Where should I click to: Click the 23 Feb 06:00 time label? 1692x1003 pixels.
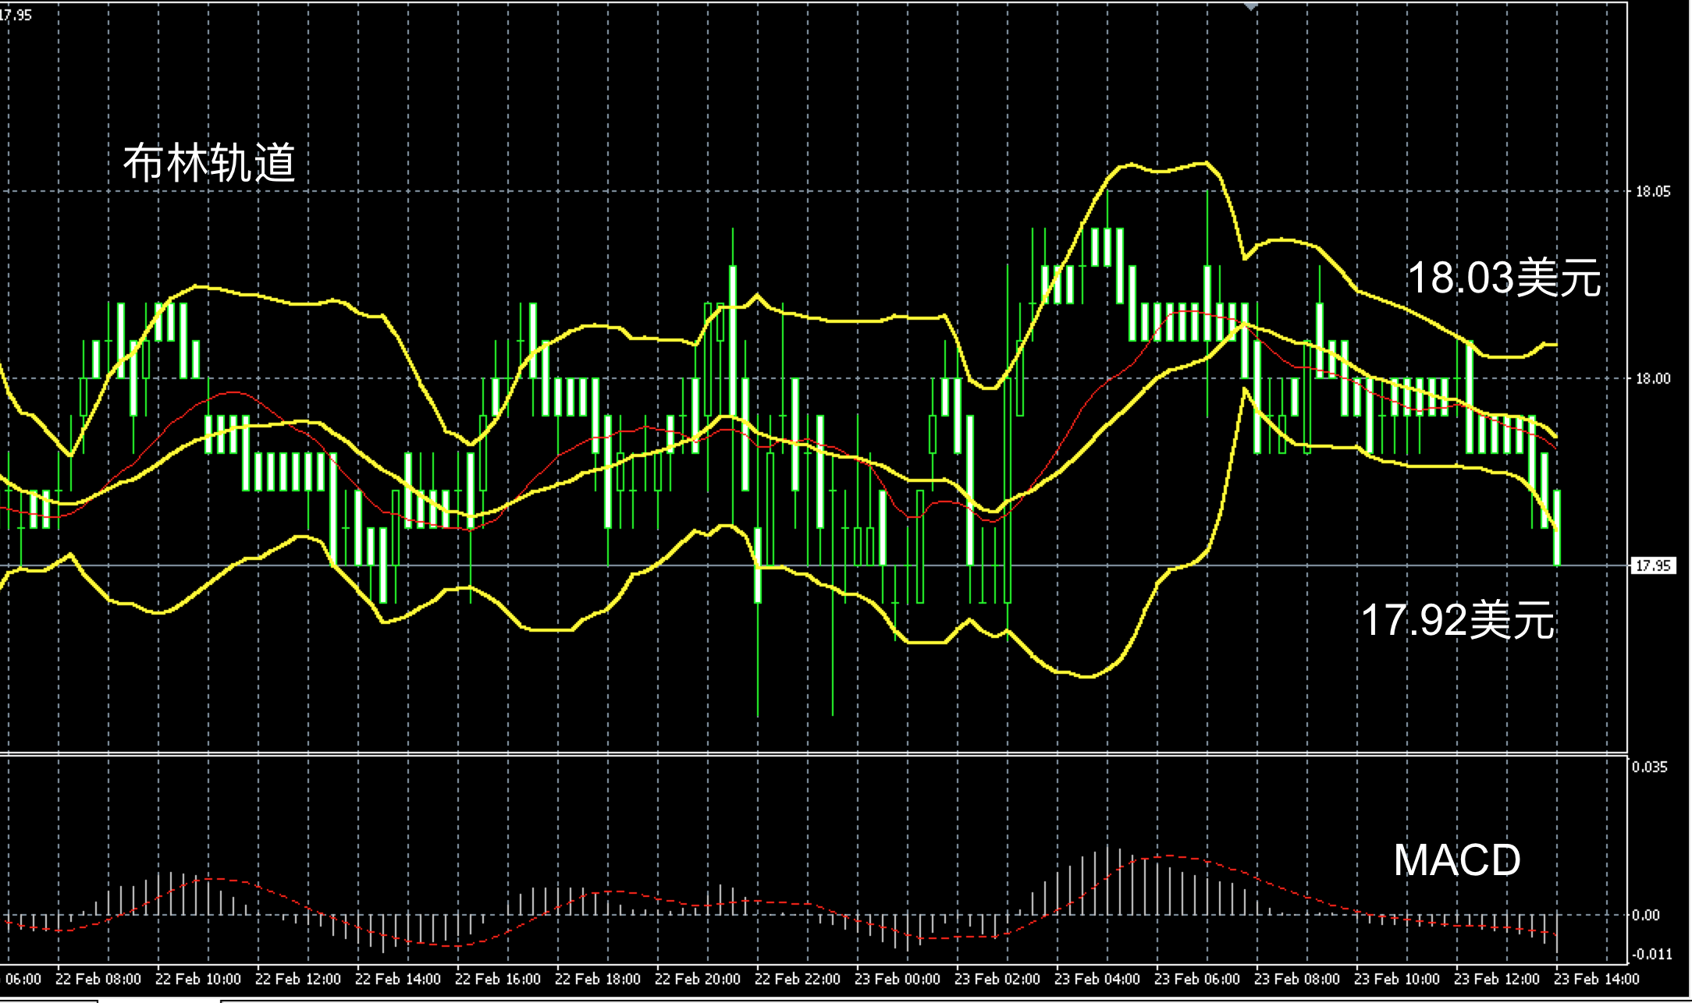point(1197,979)
